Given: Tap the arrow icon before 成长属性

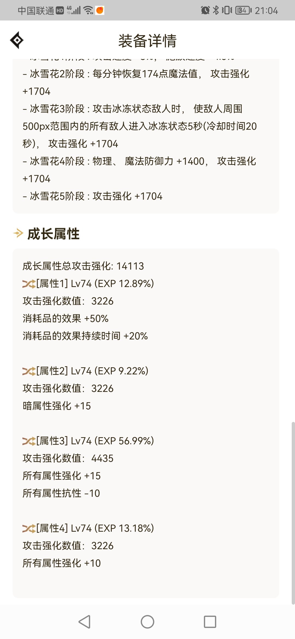Looking at the screenshot, I should (x=18, y=233).
